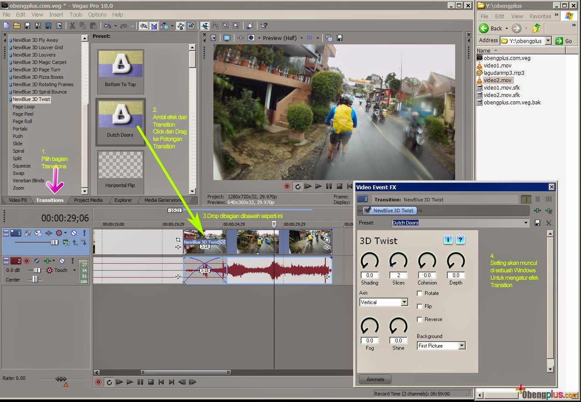Open the Touch automation mode dropdown
Image resolution: width=581 pixels, height=402 pixels.
(74, 270)
